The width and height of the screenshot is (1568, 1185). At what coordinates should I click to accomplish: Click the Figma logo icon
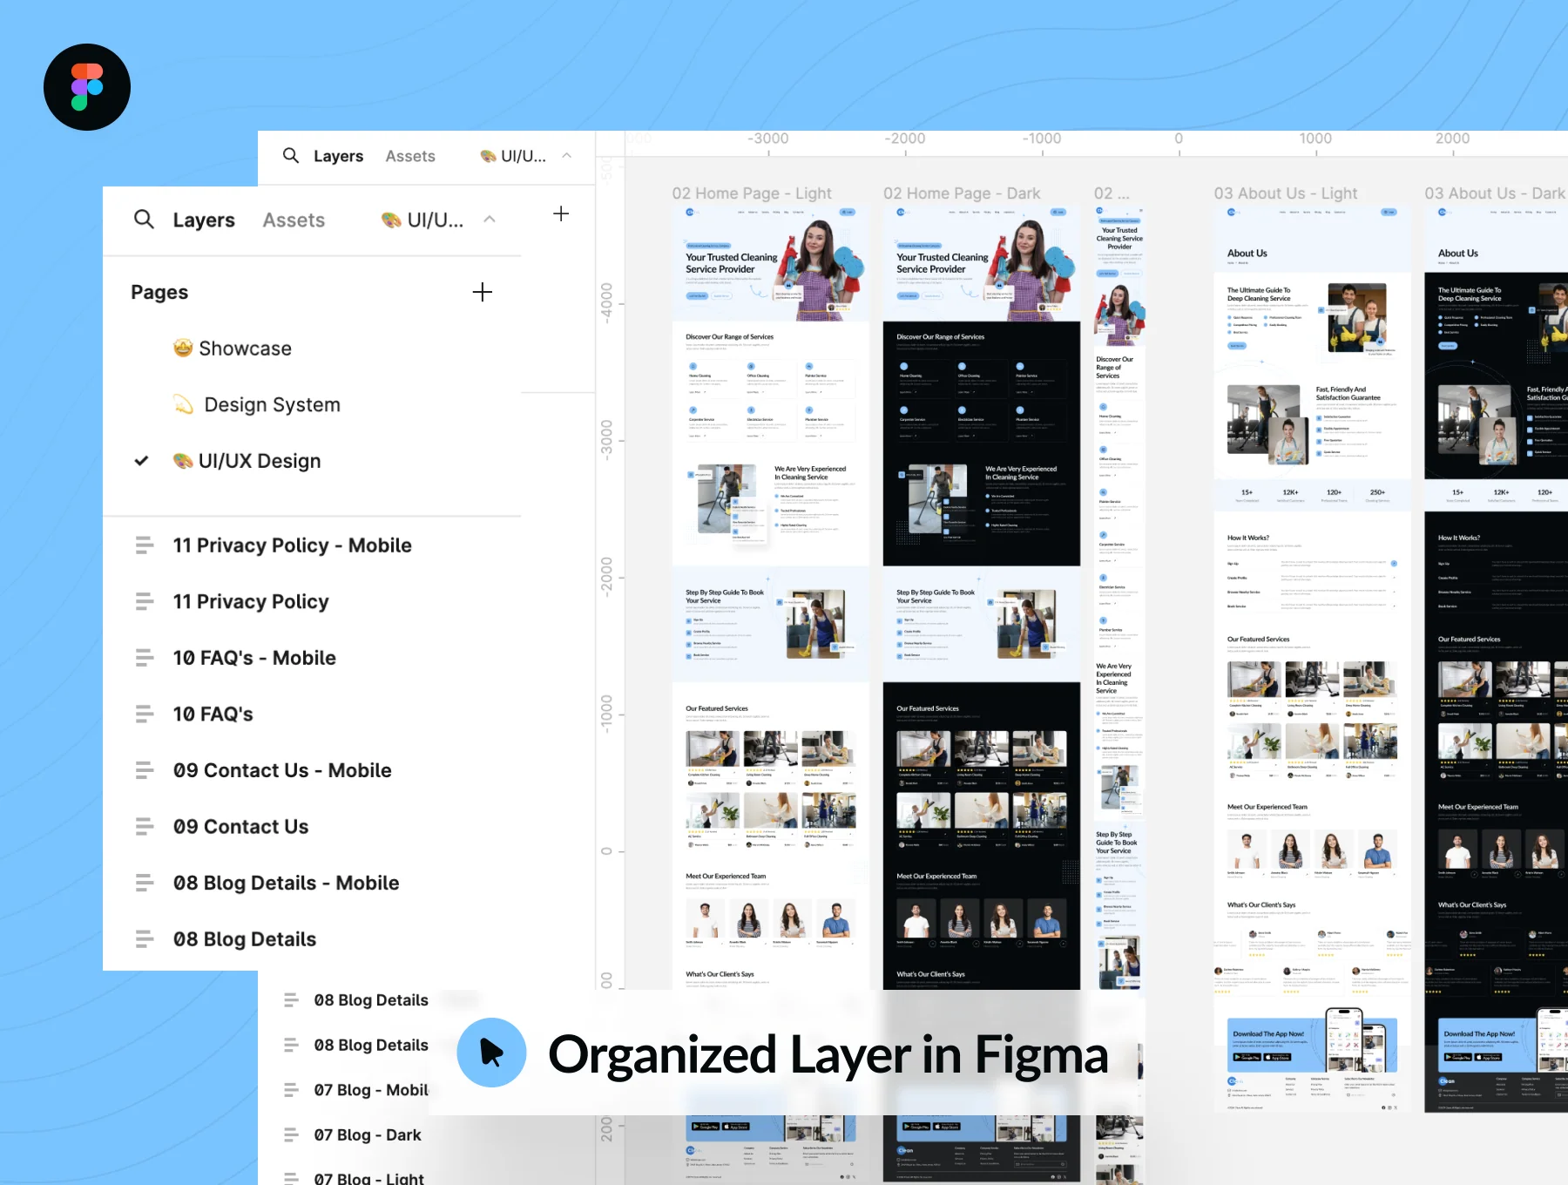pos(87,87)
